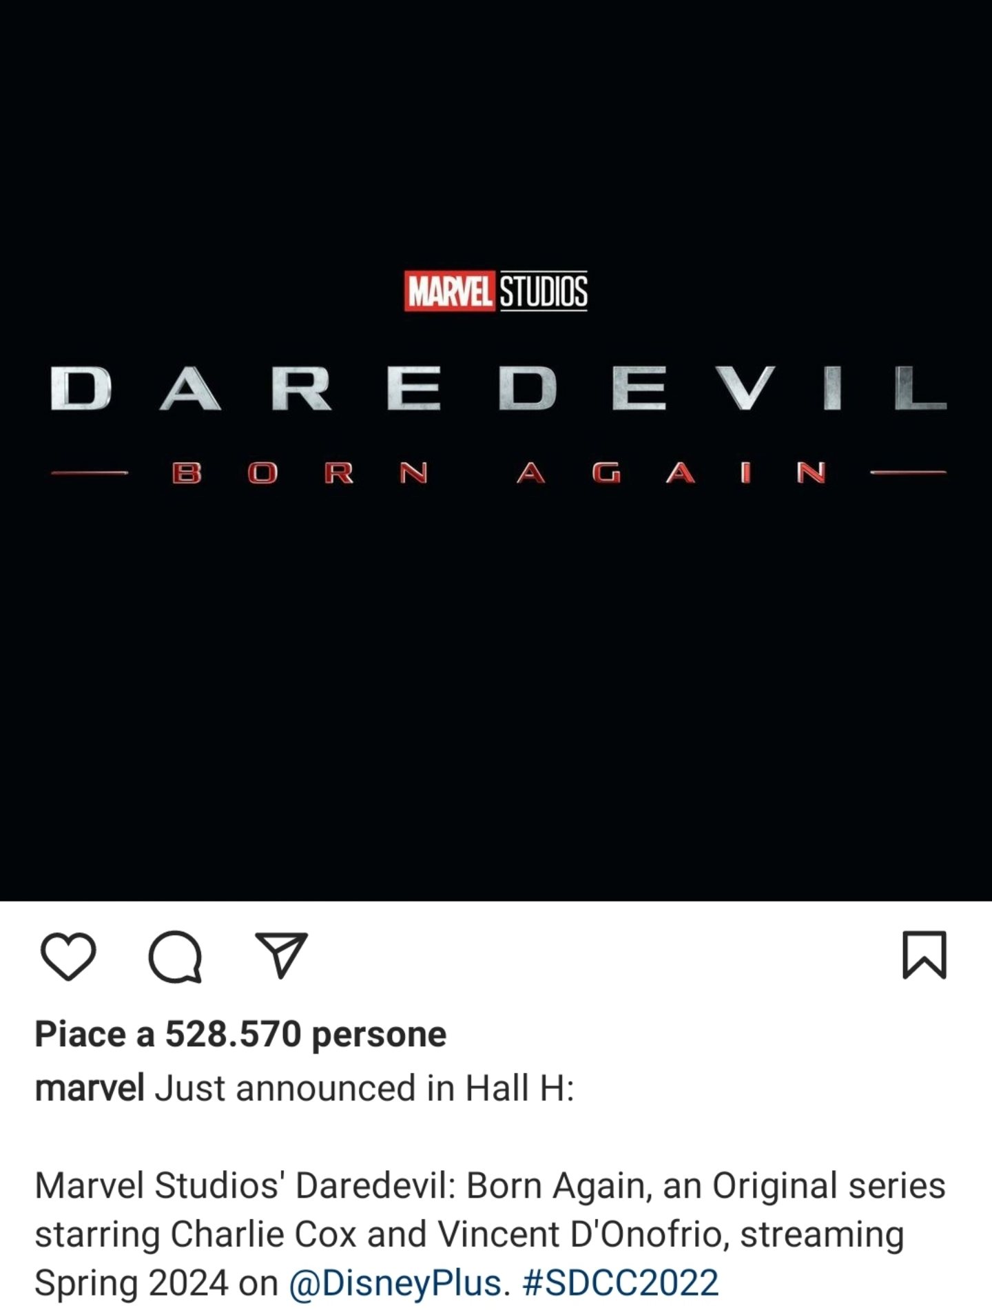Click the silver DAREDEVIL title in the image
The width and height of the screenshot is (992, 1310).
499,389
